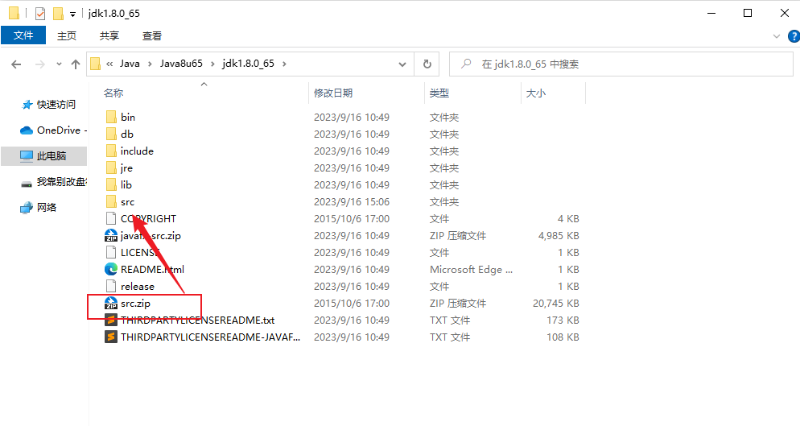
Task: Click the THIRDPARTYLICENSEREADME.txt Sublime icon
Action: click(x=111, y=320)
